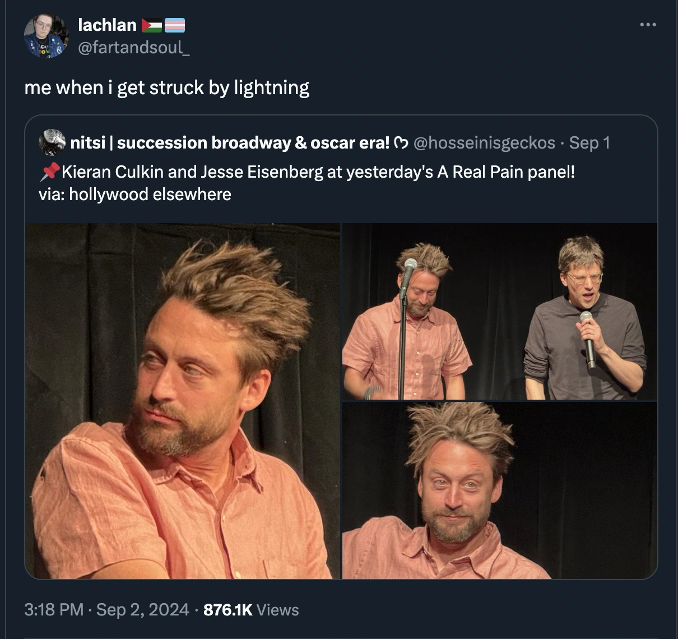
Task: Open the top-right photo with two men and microphones
Action: 500,311
